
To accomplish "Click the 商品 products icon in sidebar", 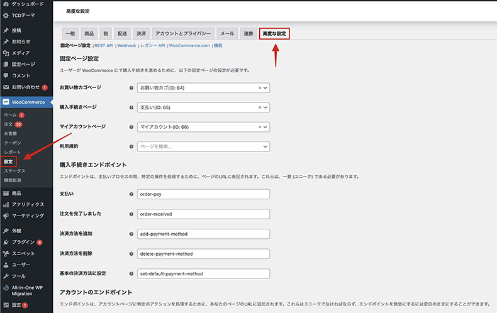I will [x=6, y=193].
